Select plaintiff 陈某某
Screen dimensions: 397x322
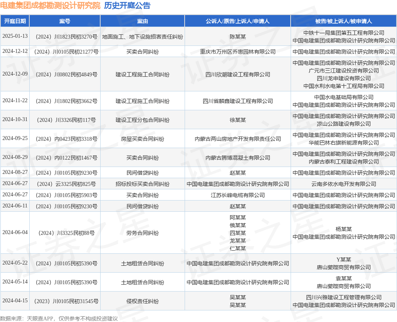coord(237,37)
